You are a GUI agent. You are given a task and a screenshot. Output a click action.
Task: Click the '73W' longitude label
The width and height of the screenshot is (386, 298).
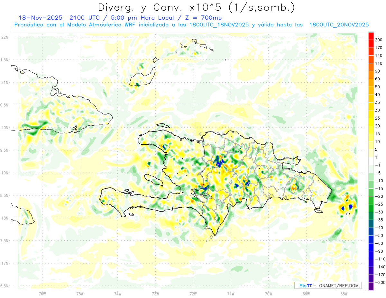click(x=155, y=293)
